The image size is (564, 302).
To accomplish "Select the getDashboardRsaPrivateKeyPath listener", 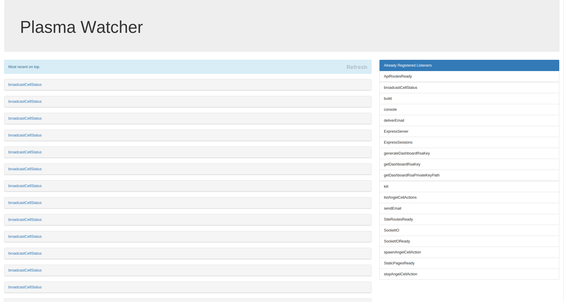I will (x=411, y=175).
